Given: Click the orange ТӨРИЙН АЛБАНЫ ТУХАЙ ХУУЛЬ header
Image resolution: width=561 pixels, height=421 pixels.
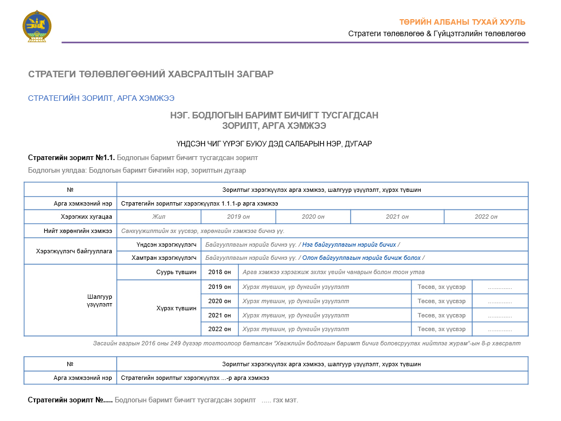Looking at the screenshot, I should coord(462,22).
